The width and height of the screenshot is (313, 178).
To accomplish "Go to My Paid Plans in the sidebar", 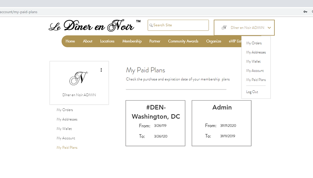I will click(x=67, y=148).
